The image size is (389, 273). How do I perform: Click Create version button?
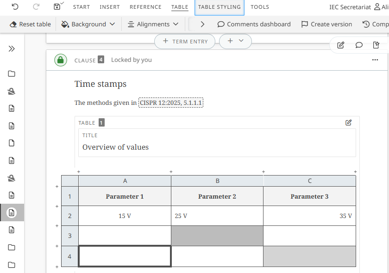click(x=326, y=24)
